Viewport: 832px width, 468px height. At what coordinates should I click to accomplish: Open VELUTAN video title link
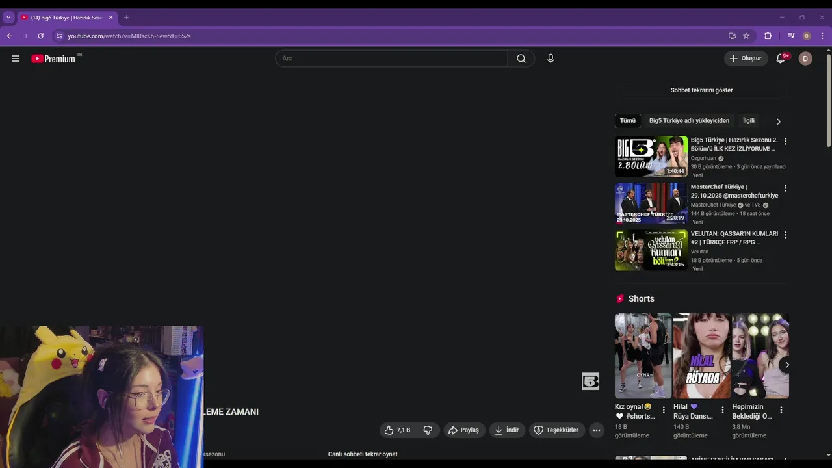[x=734, y=238]
